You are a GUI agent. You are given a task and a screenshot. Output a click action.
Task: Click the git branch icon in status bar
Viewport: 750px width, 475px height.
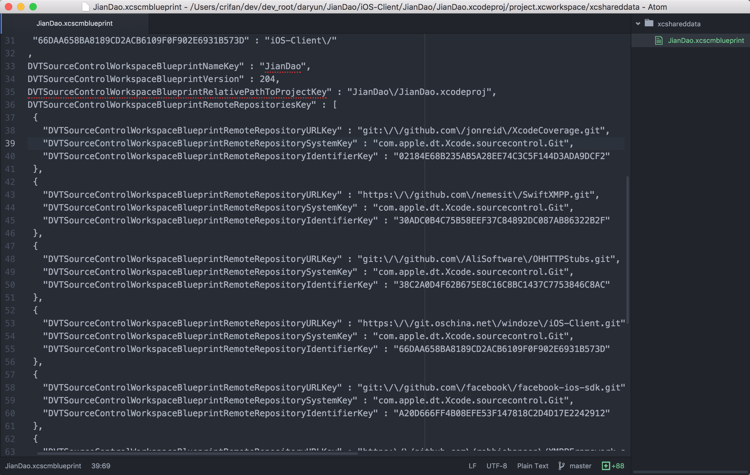click(561, 466)
